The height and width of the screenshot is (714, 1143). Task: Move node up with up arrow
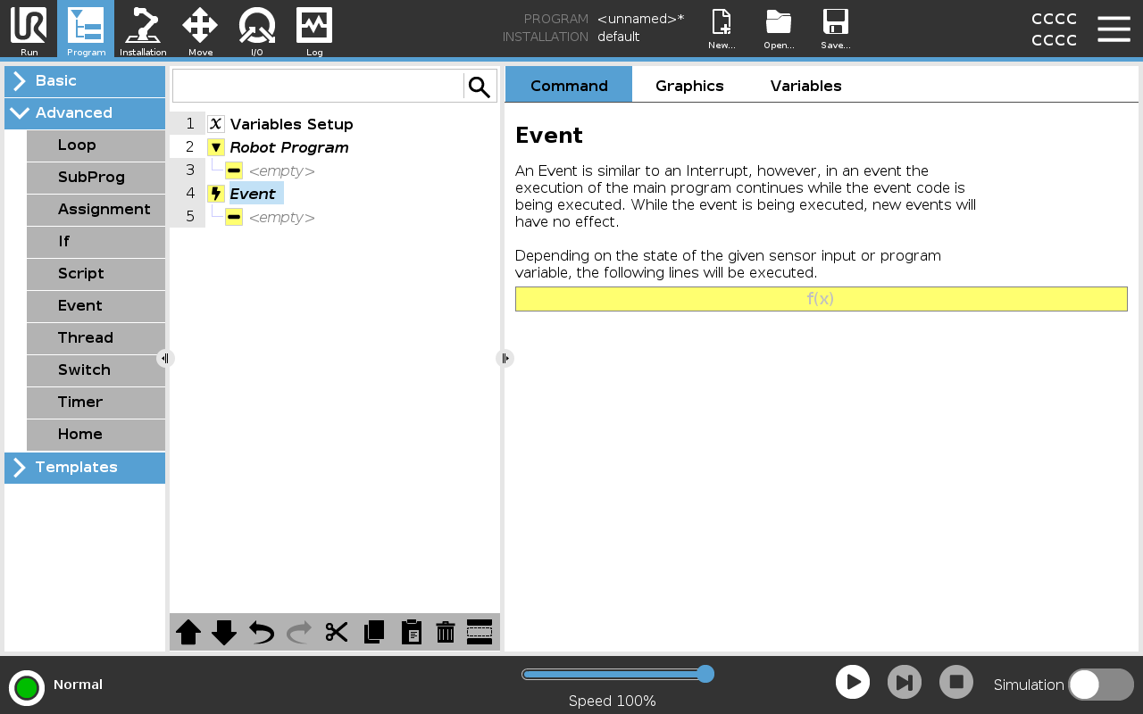click(x=188, y=632)
